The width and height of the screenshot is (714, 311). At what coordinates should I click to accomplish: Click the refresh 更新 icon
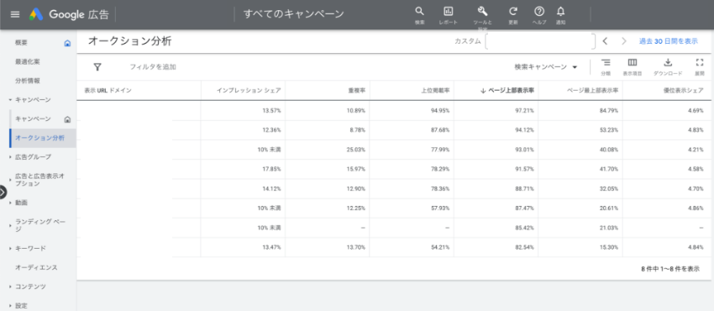[512, 12]
